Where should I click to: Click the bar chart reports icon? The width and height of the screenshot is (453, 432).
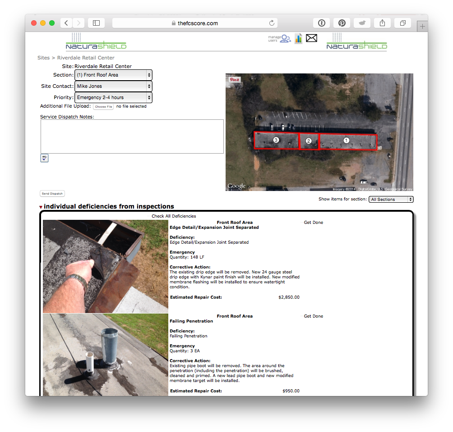coord(298,38)
